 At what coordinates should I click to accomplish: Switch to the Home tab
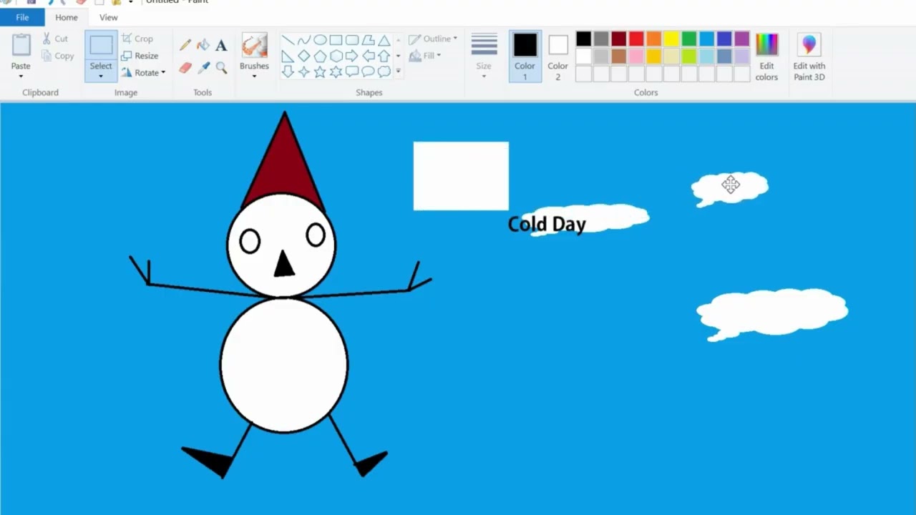click(67, 17)
